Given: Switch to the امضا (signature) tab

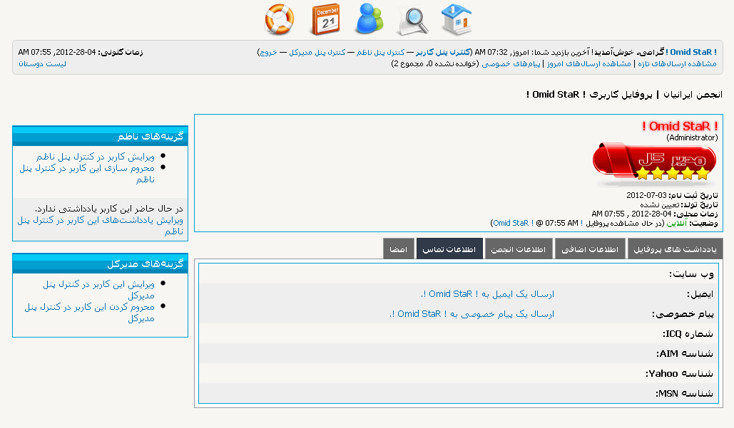Looking at the screenshot, I should click(x=398, y=249).
